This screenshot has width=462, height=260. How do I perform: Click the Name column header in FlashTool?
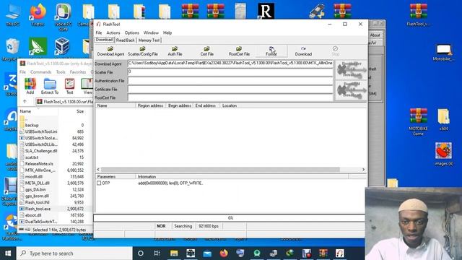pos(115,105)
